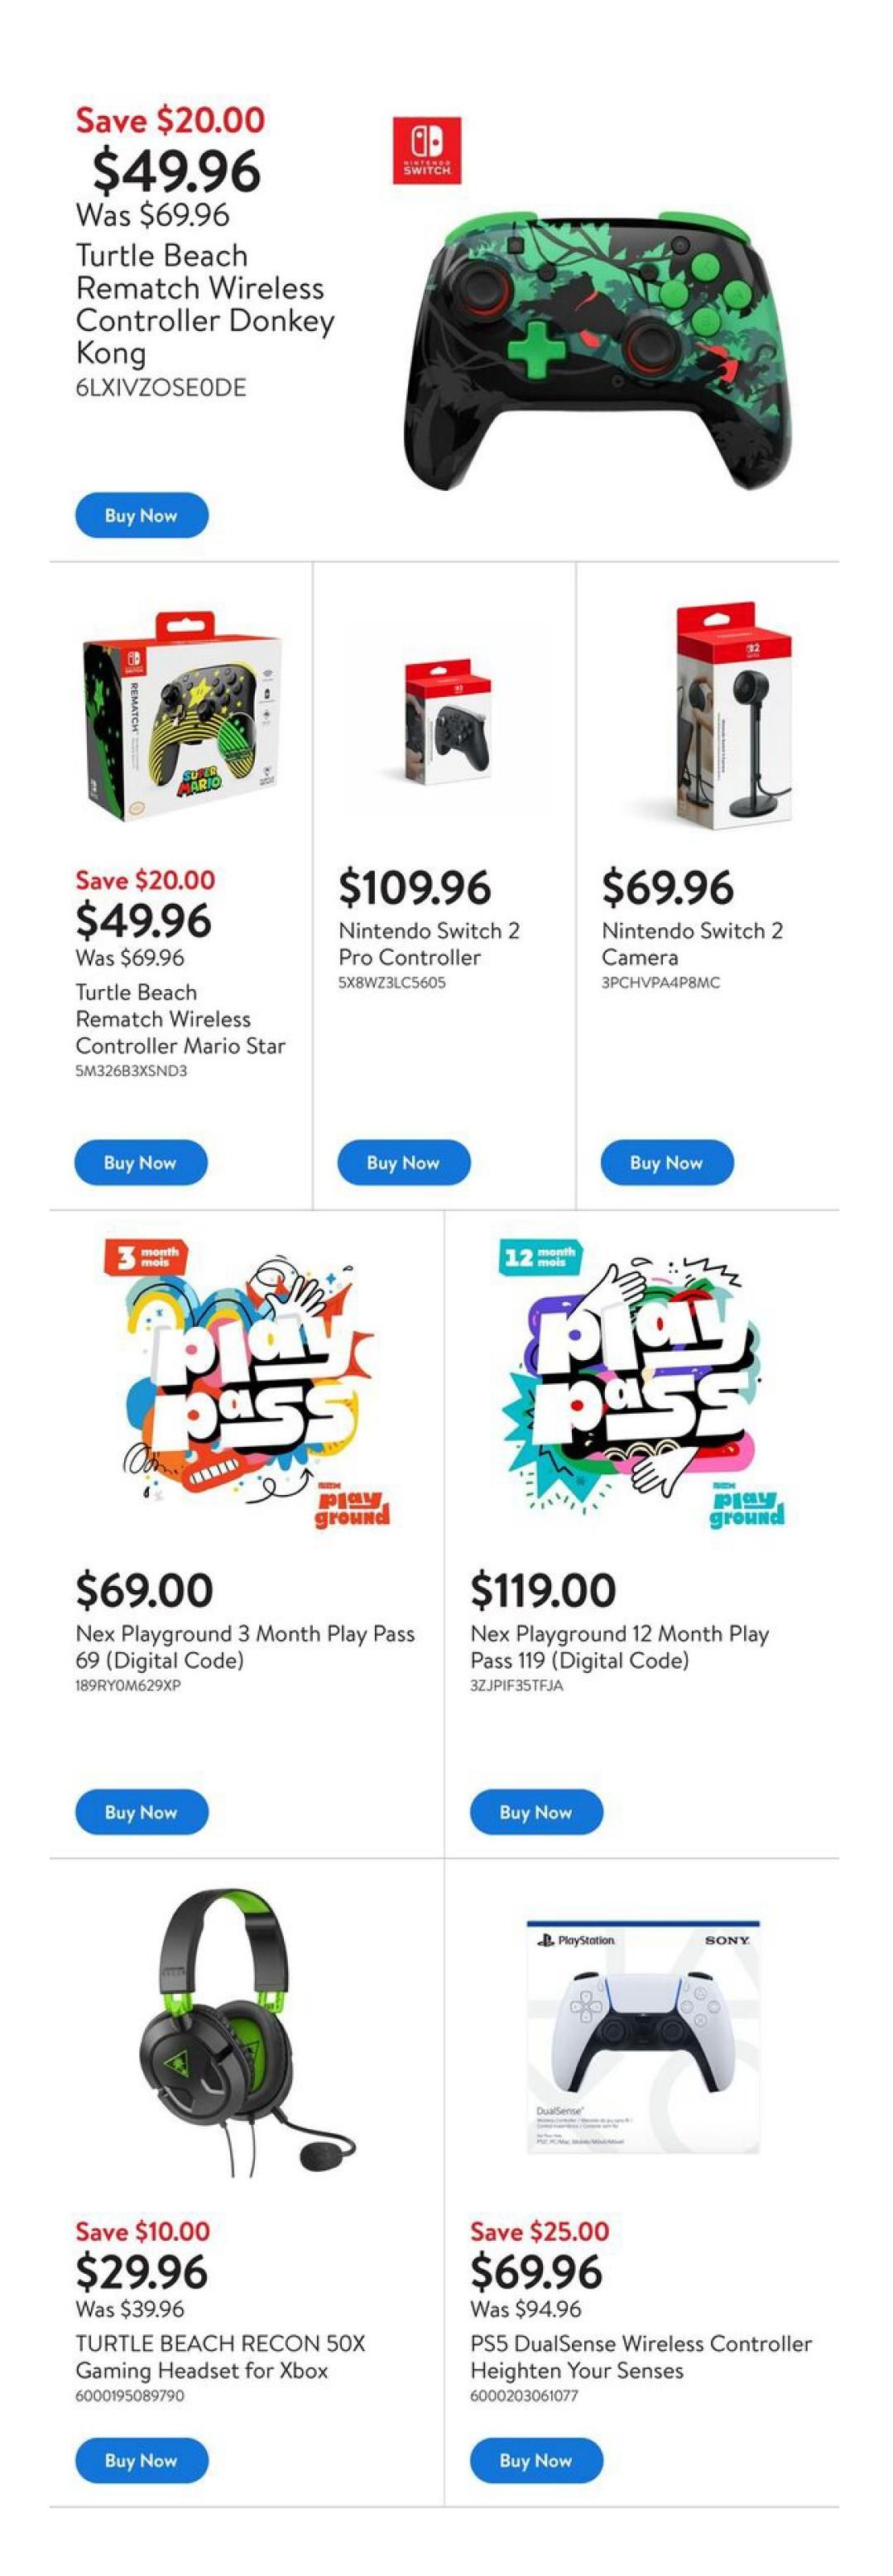Click Buy Now for Recon 50X headset
893x2576 pixels.
click(x=141, y=2460)
